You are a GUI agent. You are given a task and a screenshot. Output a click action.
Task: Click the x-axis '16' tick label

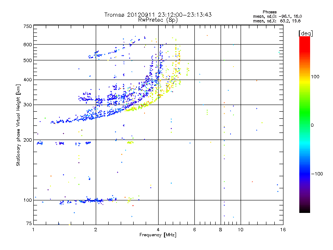tap(283, 230)
